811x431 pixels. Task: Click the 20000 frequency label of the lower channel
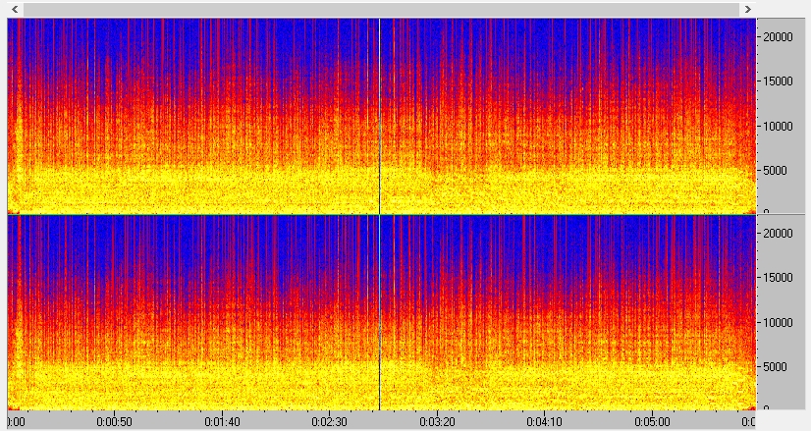[778, 234]
